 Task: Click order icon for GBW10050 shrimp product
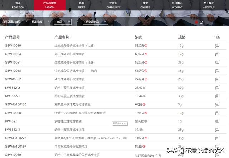(217, 46)
